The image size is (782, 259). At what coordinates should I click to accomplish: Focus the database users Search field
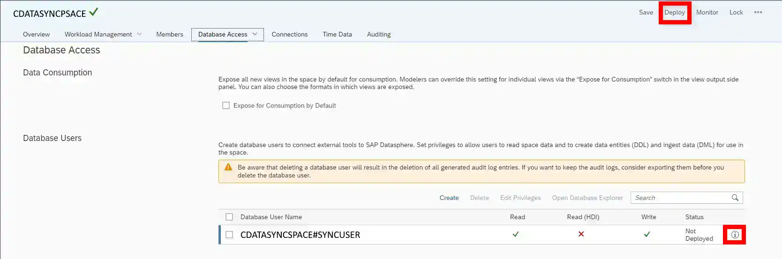[x=680, y=198]
